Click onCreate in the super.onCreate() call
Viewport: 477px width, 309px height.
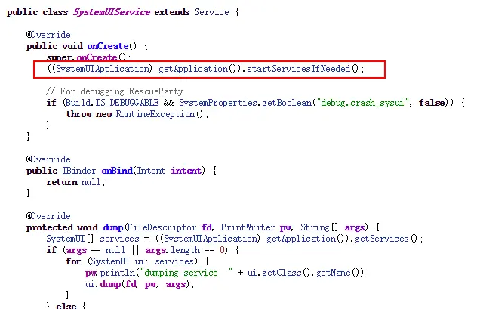point(97,57)
